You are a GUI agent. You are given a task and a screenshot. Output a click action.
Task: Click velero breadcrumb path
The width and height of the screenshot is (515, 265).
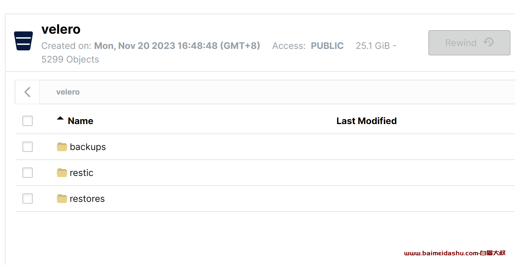click(x=68, y=92)
